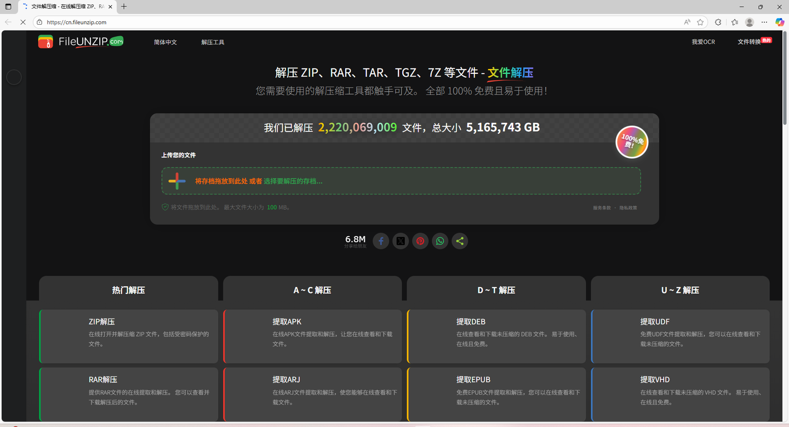
Task: Click the 上传您的文件 heading
Action: pos(178,155)
